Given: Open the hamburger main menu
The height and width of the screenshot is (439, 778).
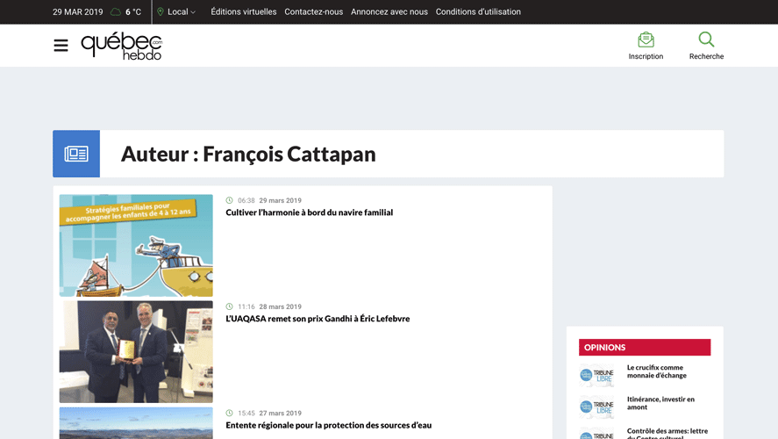Looking at the screenshot, I should click(61, 45).
